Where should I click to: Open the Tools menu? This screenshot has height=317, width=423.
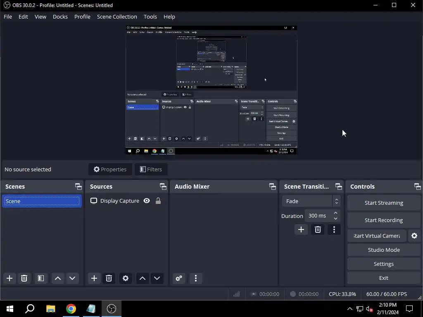click(150, 17)
